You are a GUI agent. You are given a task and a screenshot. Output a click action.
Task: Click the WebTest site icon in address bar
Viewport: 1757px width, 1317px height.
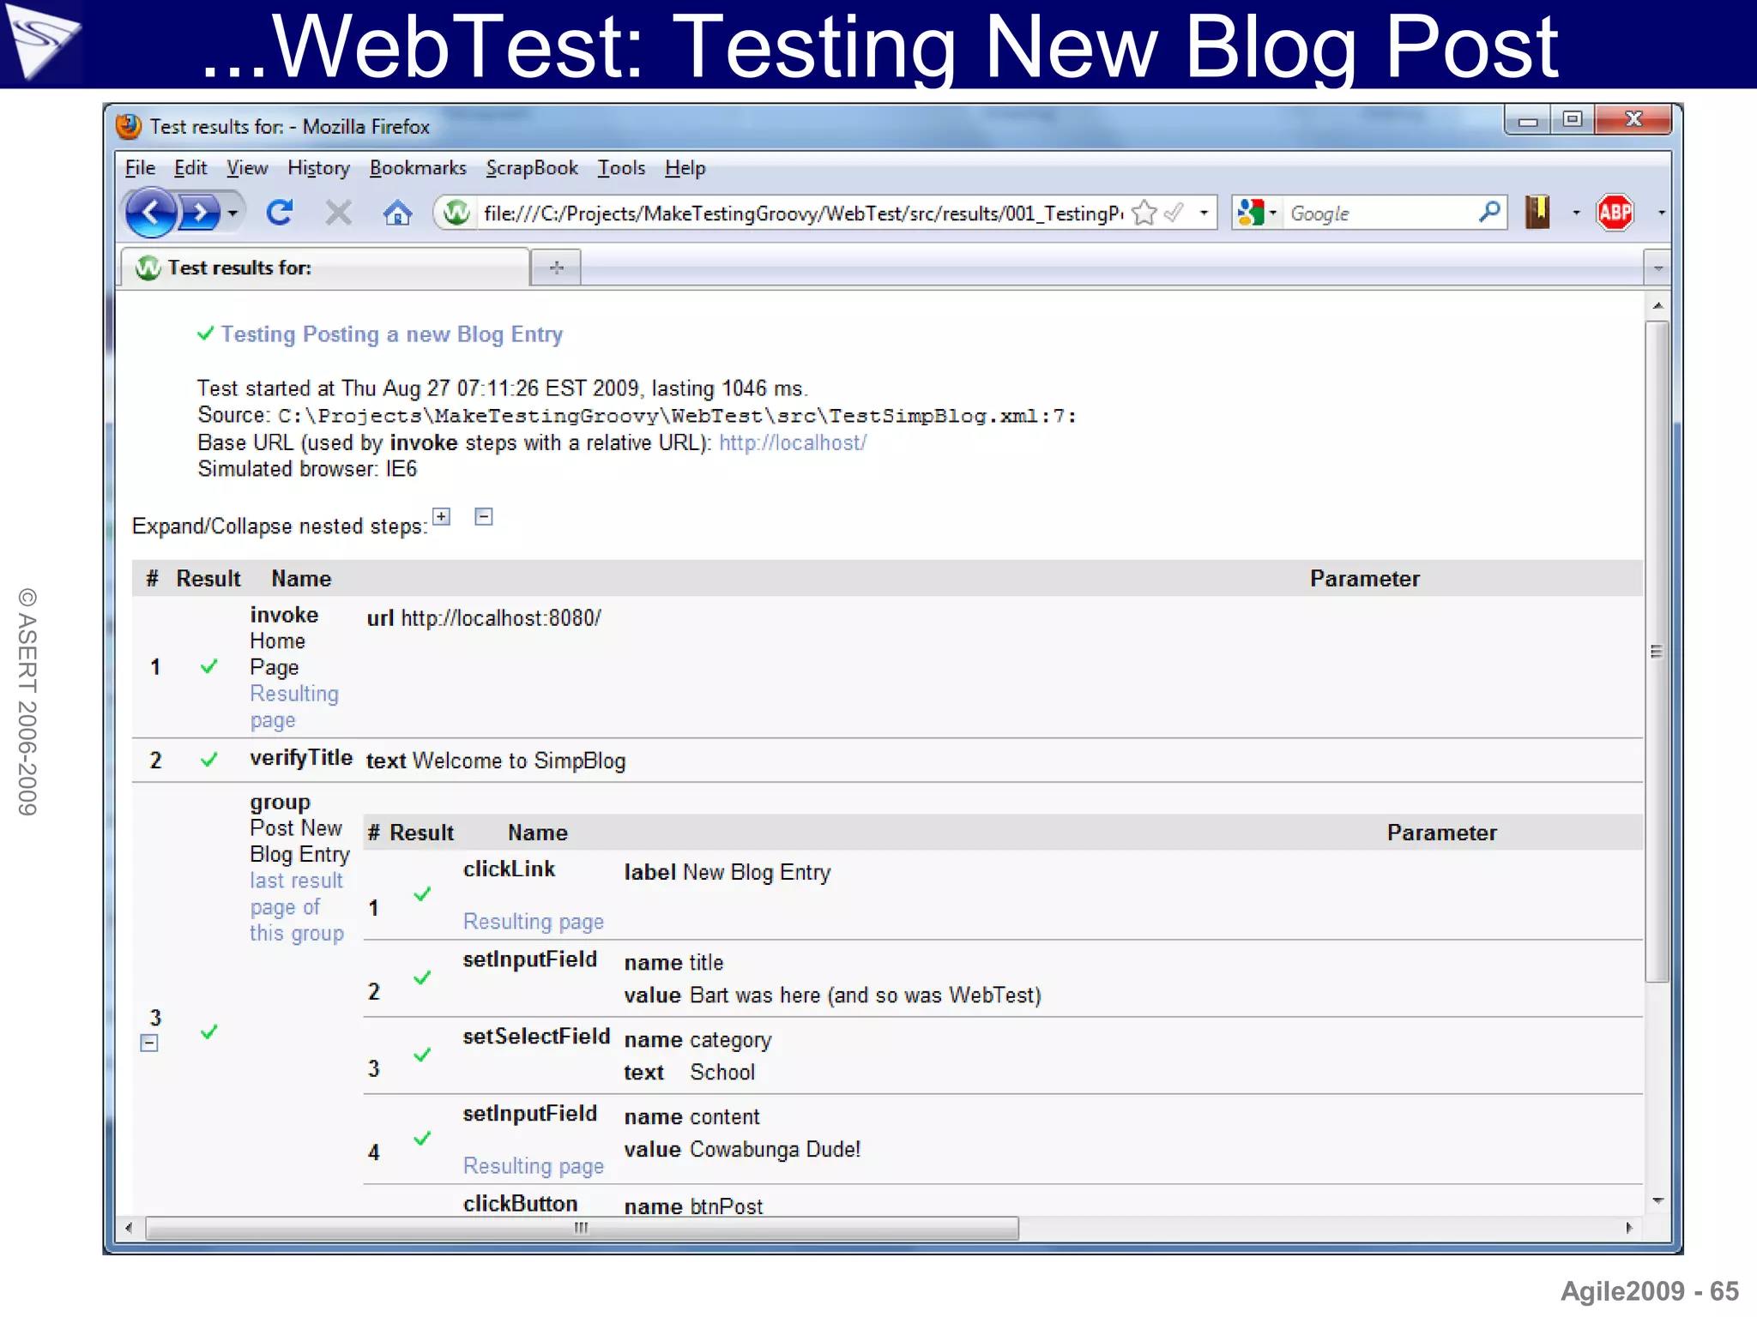[456, 212]
